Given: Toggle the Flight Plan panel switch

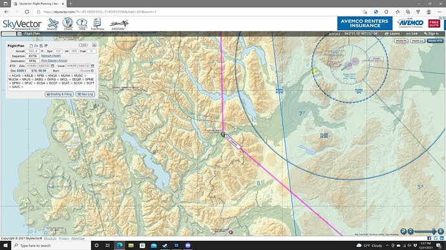Looking at the screenshot, I should (x=83, y=45).
